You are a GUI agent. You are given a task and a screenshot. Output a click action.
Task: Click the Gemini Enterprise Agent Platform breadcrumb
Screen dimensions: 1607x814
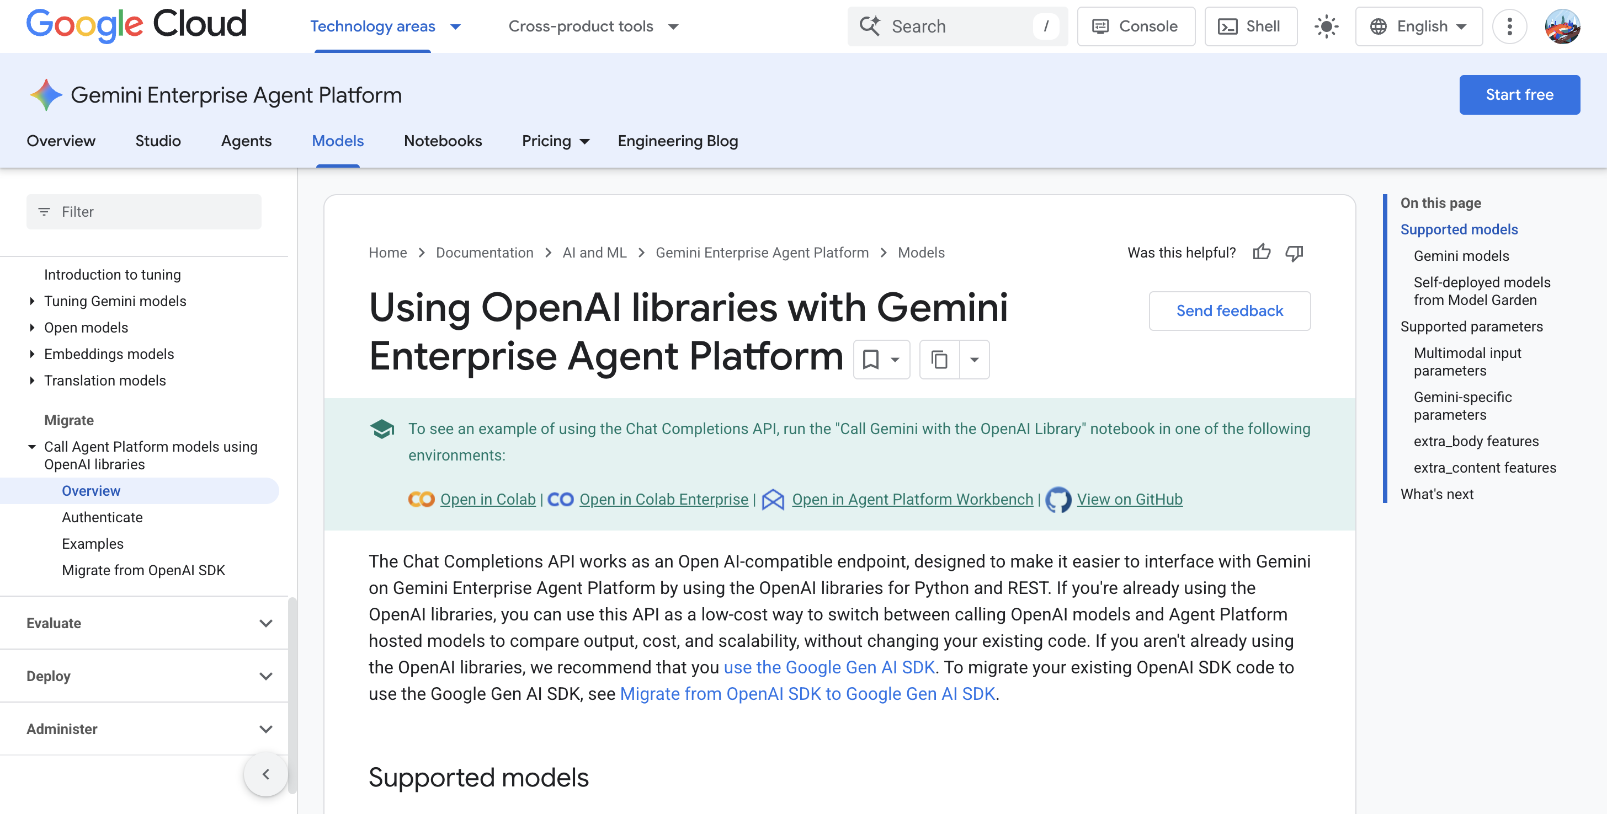pos(762,253)
